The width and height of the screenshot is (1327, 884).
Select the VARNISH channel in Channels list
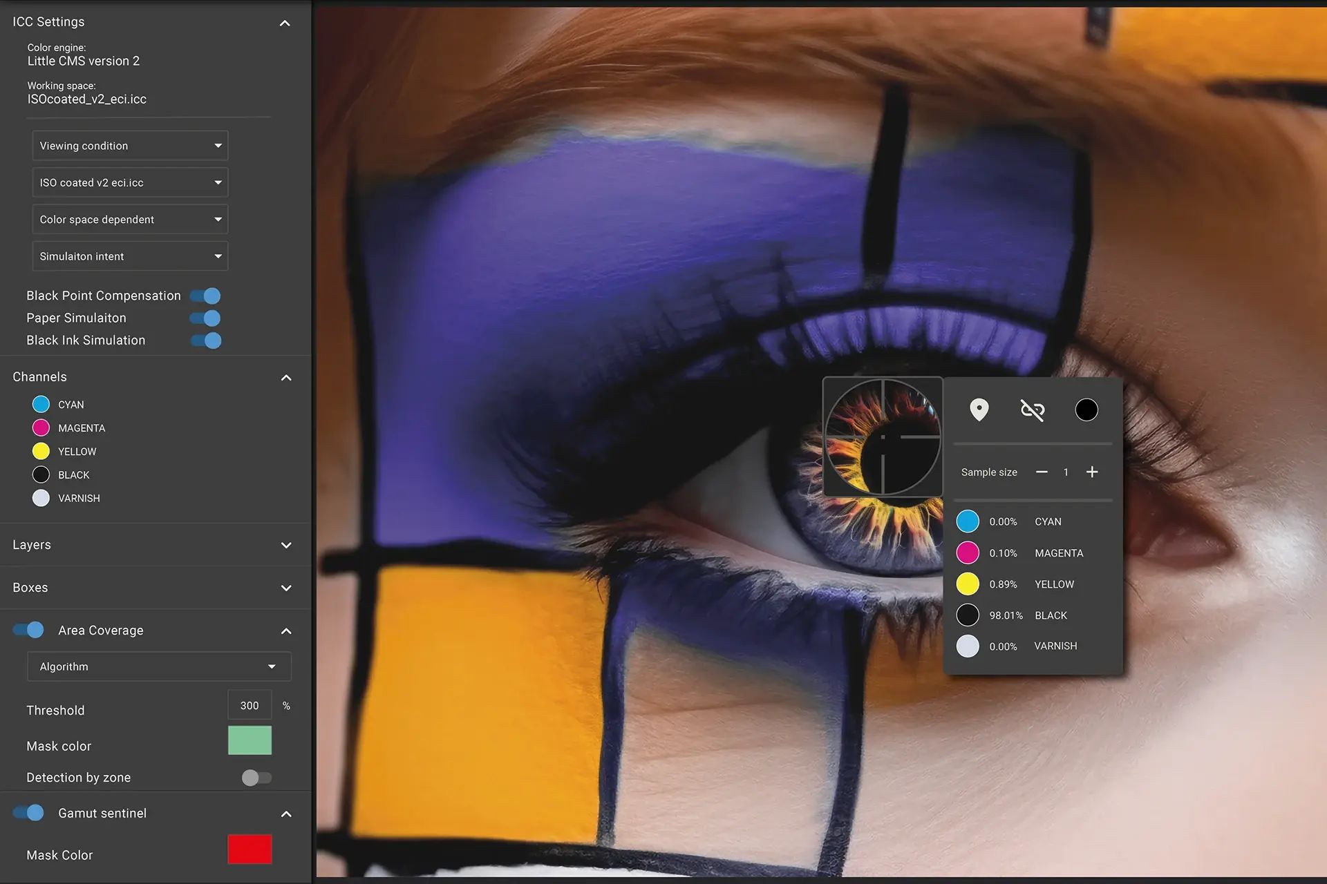tap(66, 498)
